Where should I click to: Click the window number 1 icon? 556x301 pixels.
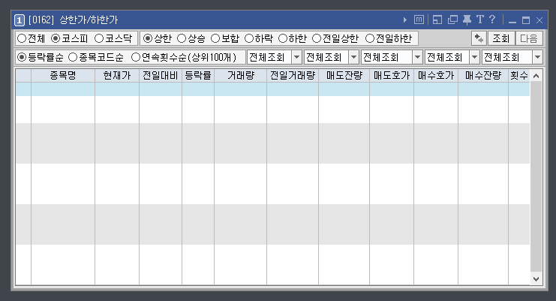[x=20, y=20]
